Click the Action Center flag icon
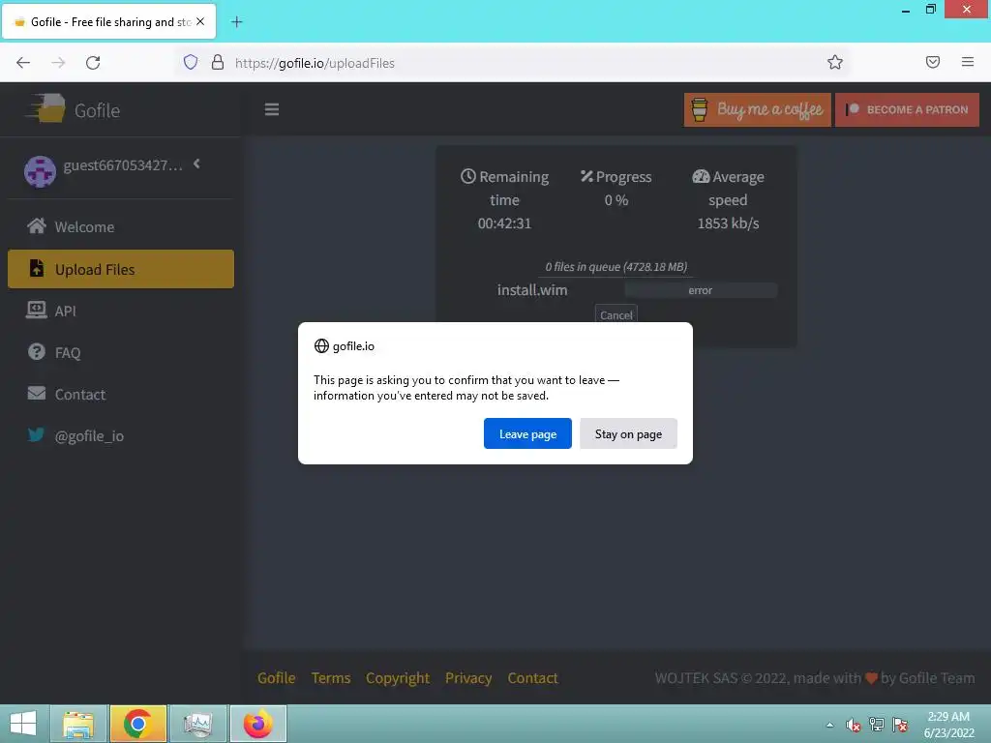 [900, 725]
